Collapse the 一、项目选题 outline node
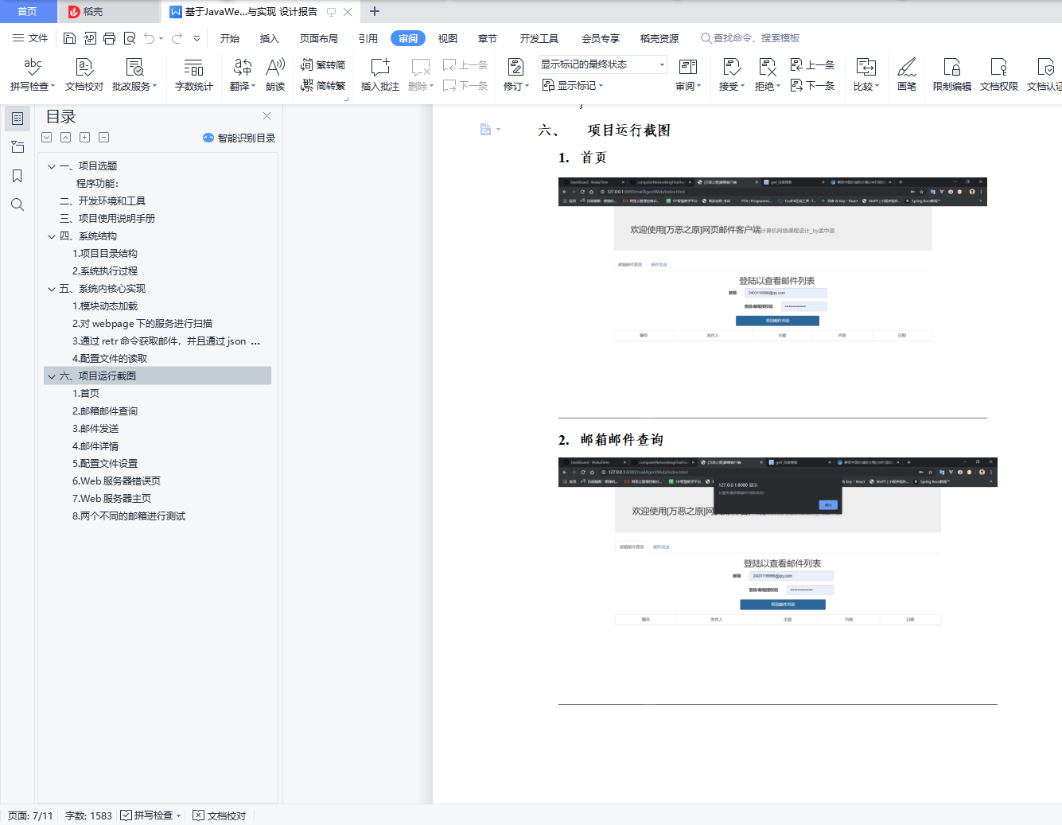The image size is (1062, 825). click(52, 166)
